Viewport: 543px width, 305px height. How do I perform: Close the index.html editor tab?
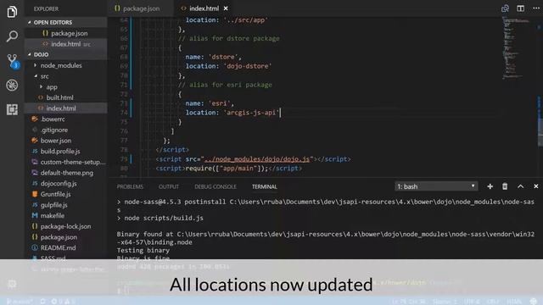point(226,8)
